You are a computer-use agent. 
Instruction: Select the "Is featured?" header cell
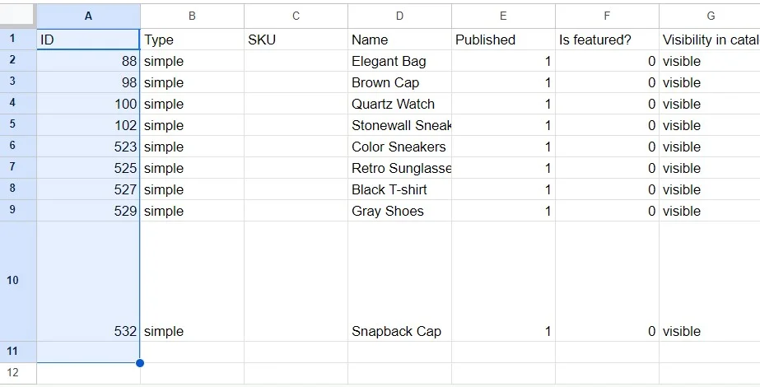pos(607,40)
